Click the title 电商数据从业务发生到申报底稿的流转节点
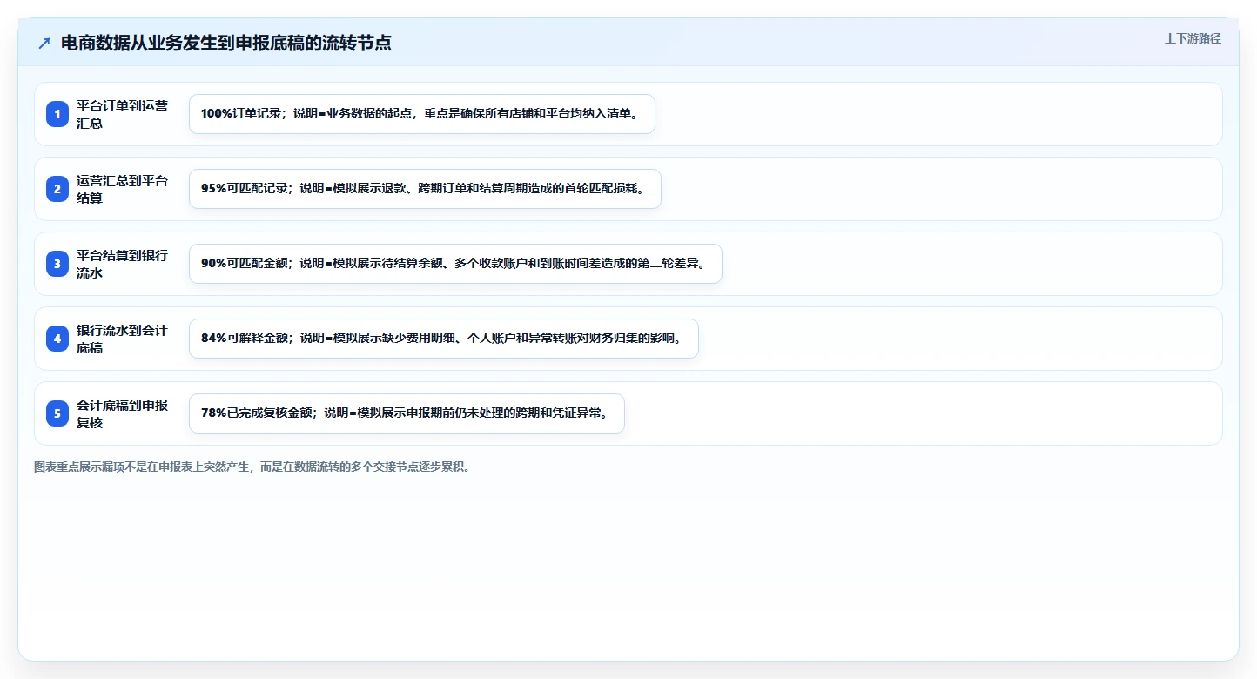Screen dimensions: 1257x679 pos(226,44)
